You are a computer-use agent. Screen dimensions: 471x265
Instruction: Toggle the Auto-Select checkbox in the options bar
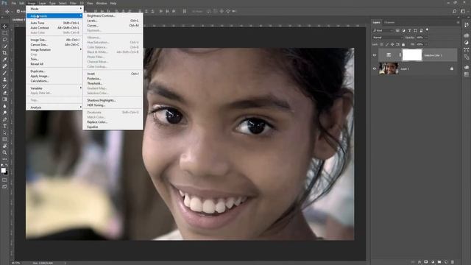point(18,11)
